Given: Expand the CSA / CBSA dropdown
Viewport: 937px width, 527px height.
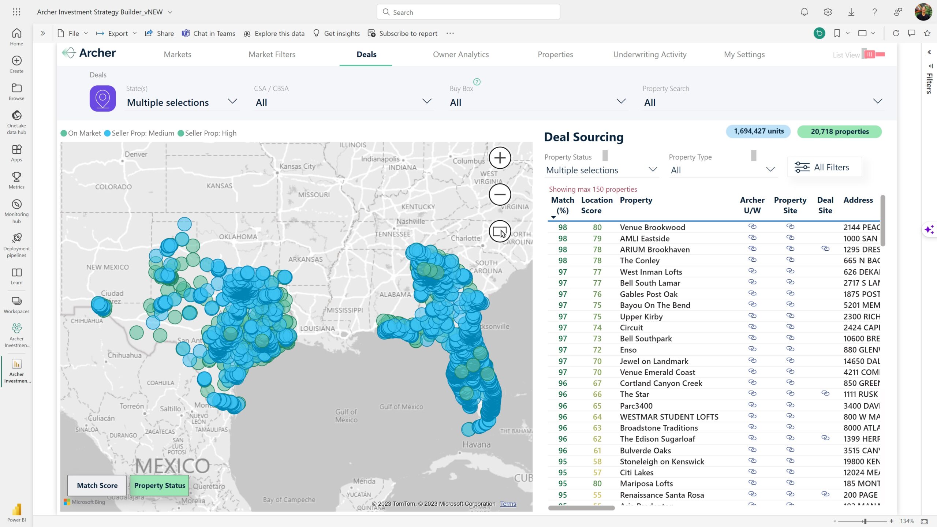Looking at the screenshot, I should tap(426, 101).
